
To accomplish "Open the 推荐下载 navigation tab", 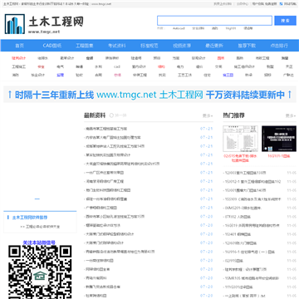I will click(x=247, y=46).
